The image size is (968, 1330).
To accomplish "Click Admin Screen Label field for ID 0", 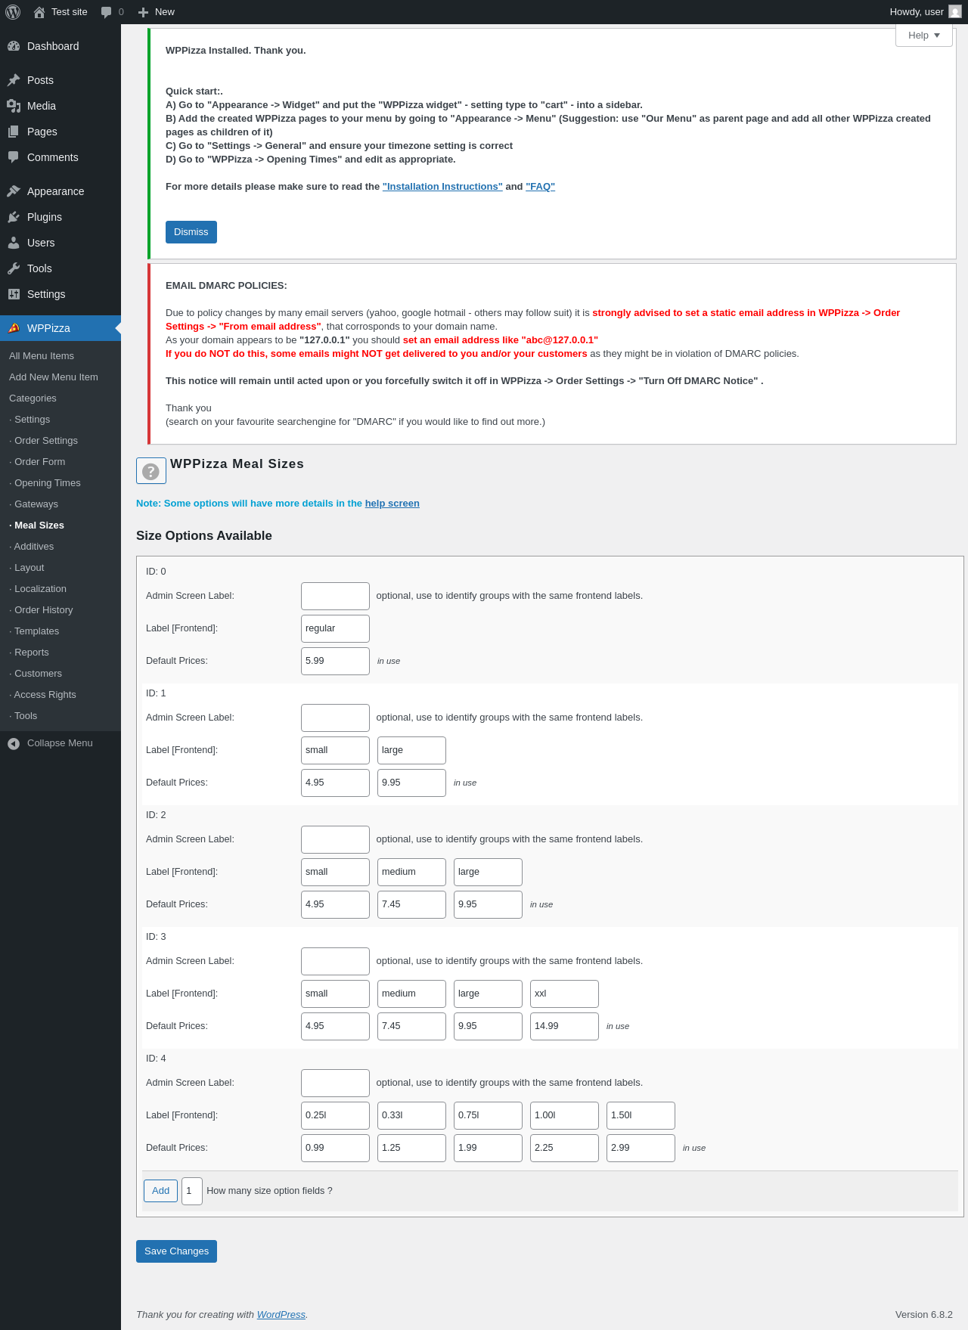I will click(335, 596).
